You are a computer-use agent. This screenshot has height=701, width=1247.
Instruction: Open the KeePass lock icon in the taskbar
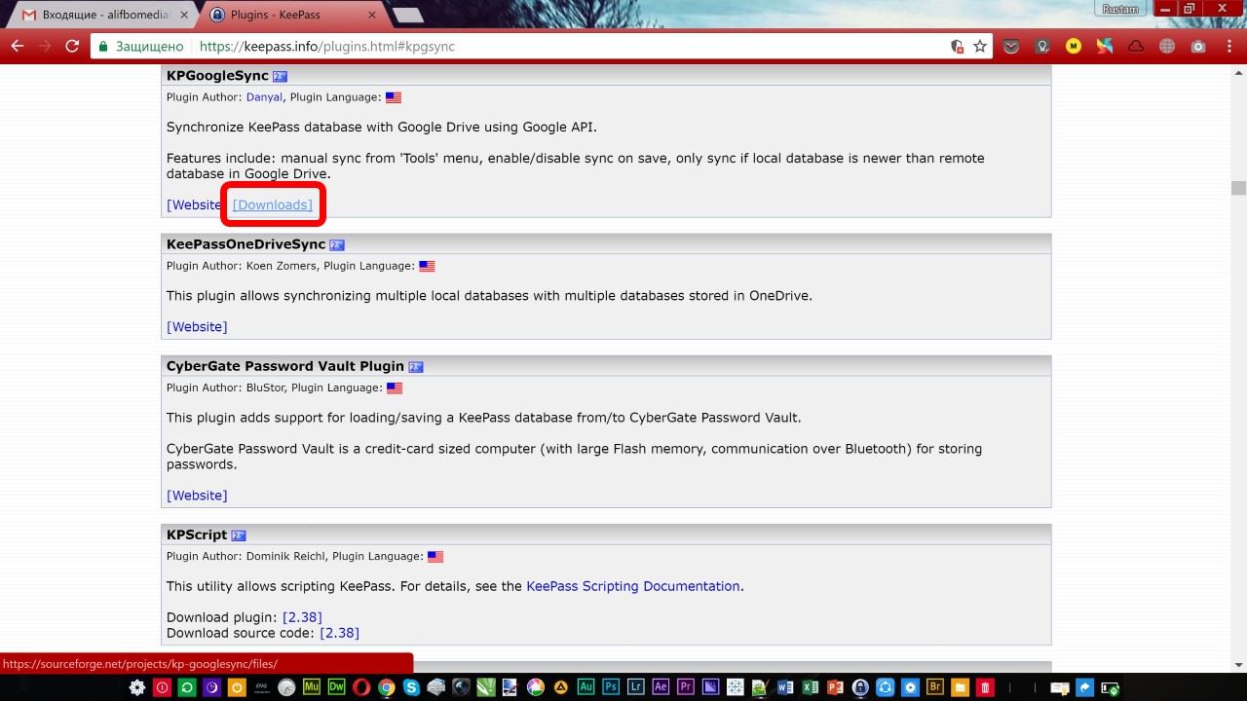tap(860, 687)
